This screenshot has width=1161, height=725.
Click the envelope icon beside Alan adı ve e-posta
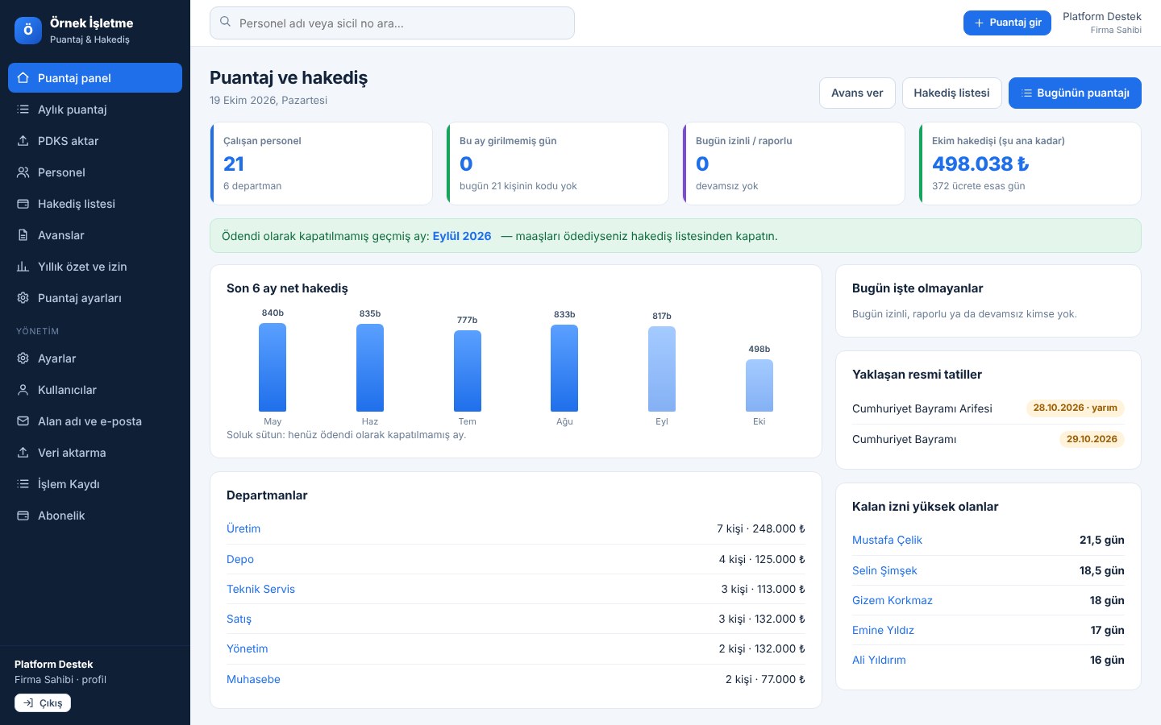(23, 421)
